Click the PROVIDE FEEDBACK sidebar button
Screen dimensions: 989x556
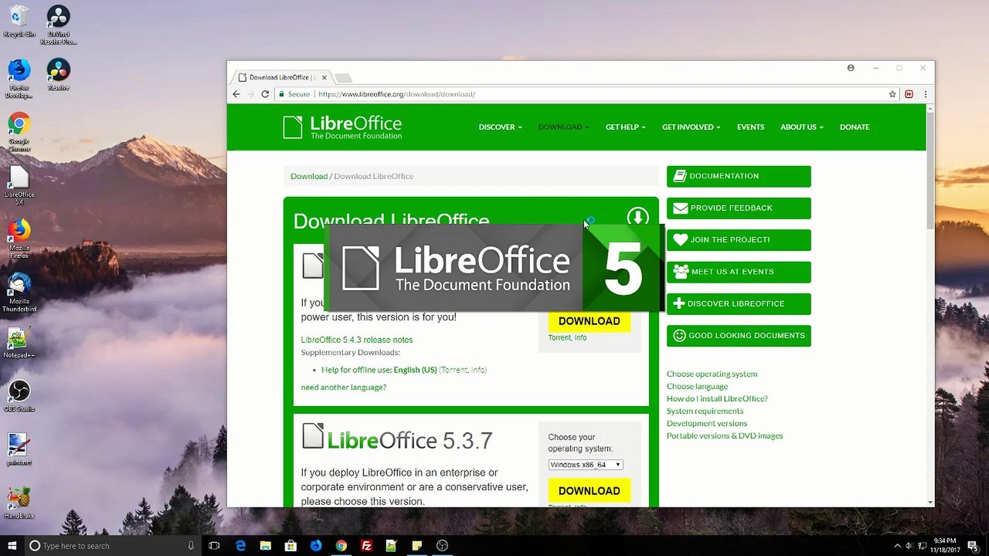point(739,208)
